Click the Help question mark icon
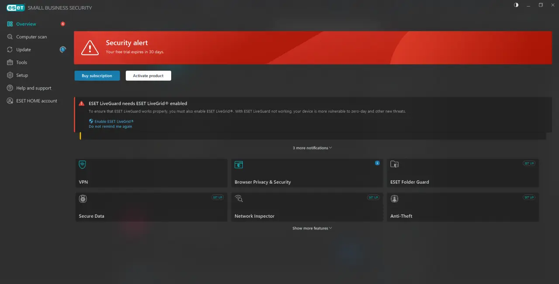This screenshot has width=559, height=284. (x=10, y=88)
